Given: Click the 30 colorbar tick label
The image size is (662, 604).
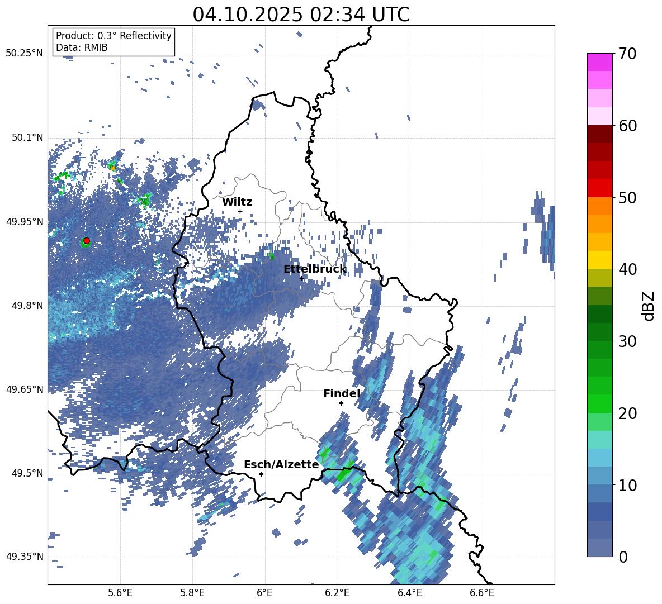Looking at the screenshot, I should 627,341.
